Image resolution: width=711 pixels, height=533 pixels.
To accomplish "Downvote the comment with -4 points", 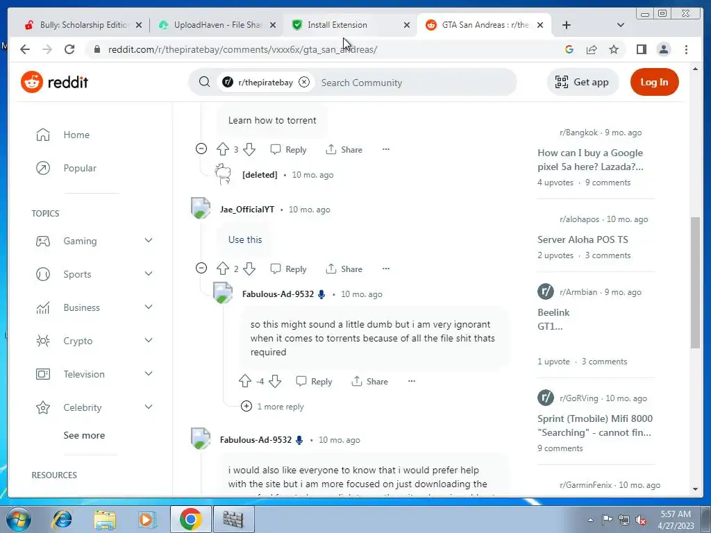I will click(x=275, y=381).
